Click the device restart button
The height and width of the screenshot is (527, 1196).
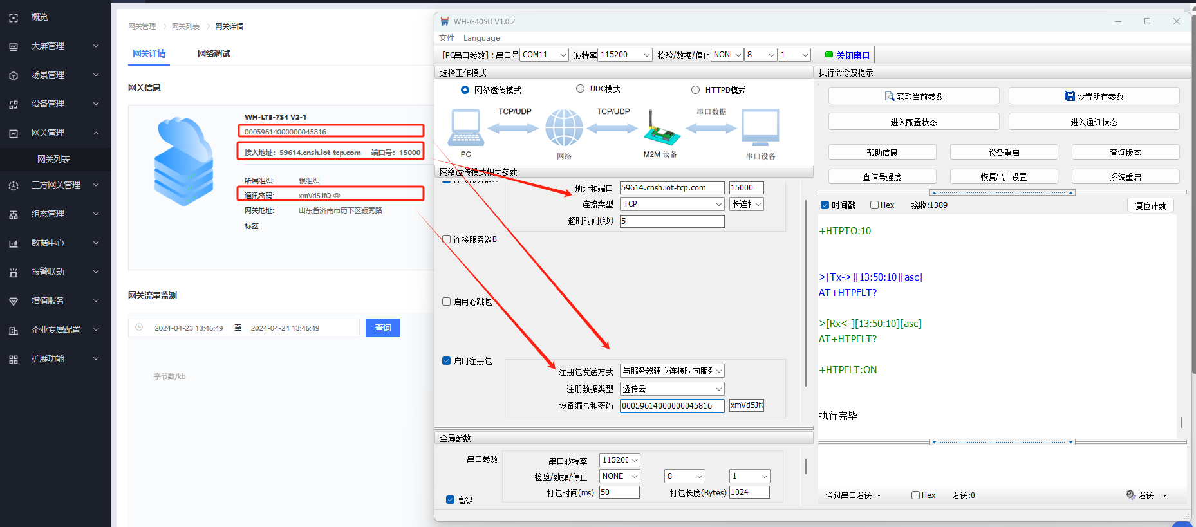pos(1004,153)
